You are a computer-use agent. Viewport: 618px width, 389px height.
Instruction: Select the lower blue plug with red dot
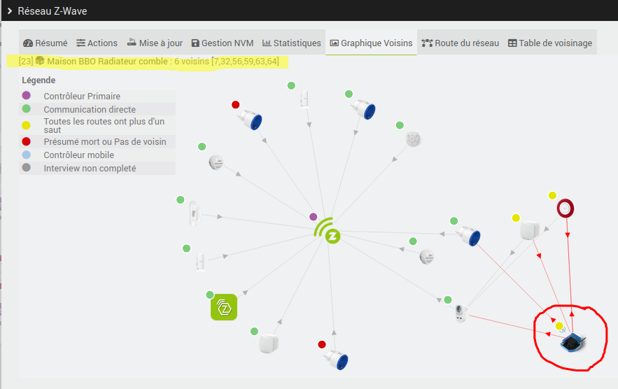[x=337, y=360]
